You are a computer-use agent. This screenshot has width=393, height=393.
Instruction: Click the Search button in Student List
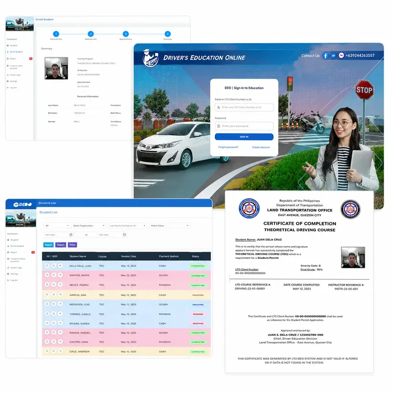pyautogui.click(x=48, y=245)
